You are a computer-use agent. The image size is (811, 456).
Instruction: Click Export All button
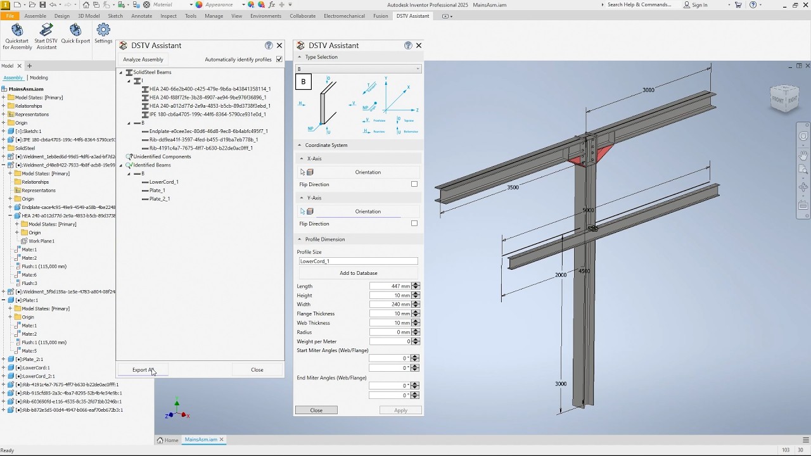(x=143, y=370)
